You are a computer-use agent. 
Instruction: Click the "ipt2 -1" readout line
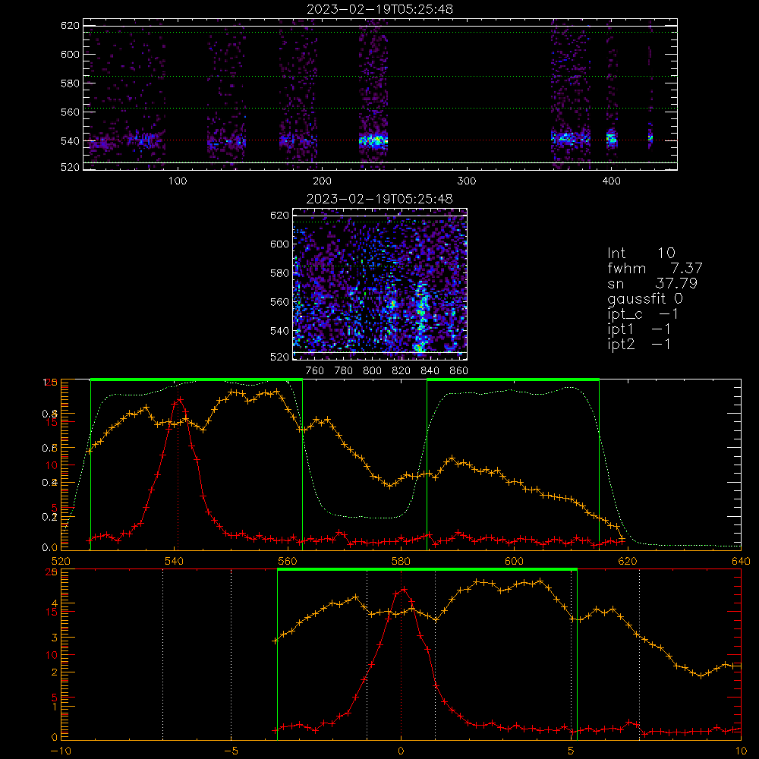point(639,344)
